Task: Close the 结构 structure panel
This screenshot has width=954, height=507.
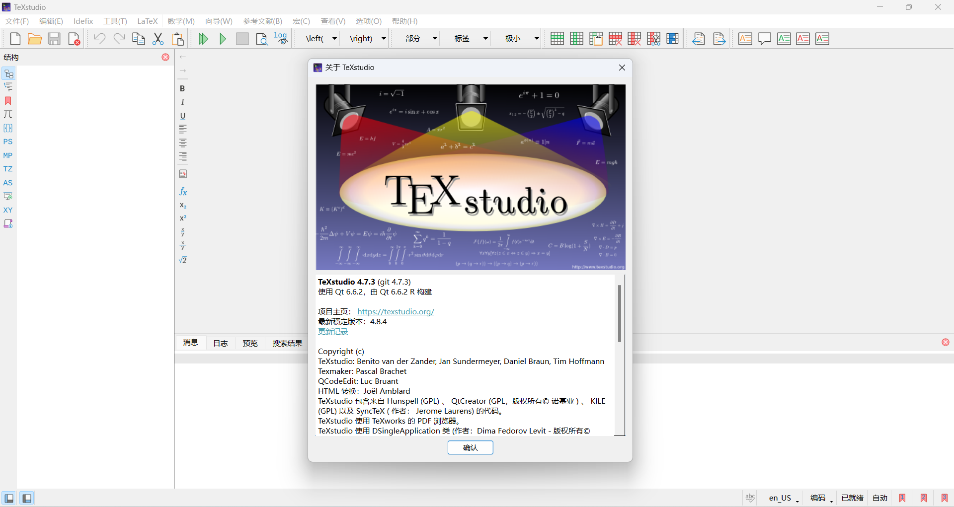Action: [x=165, y=57]
